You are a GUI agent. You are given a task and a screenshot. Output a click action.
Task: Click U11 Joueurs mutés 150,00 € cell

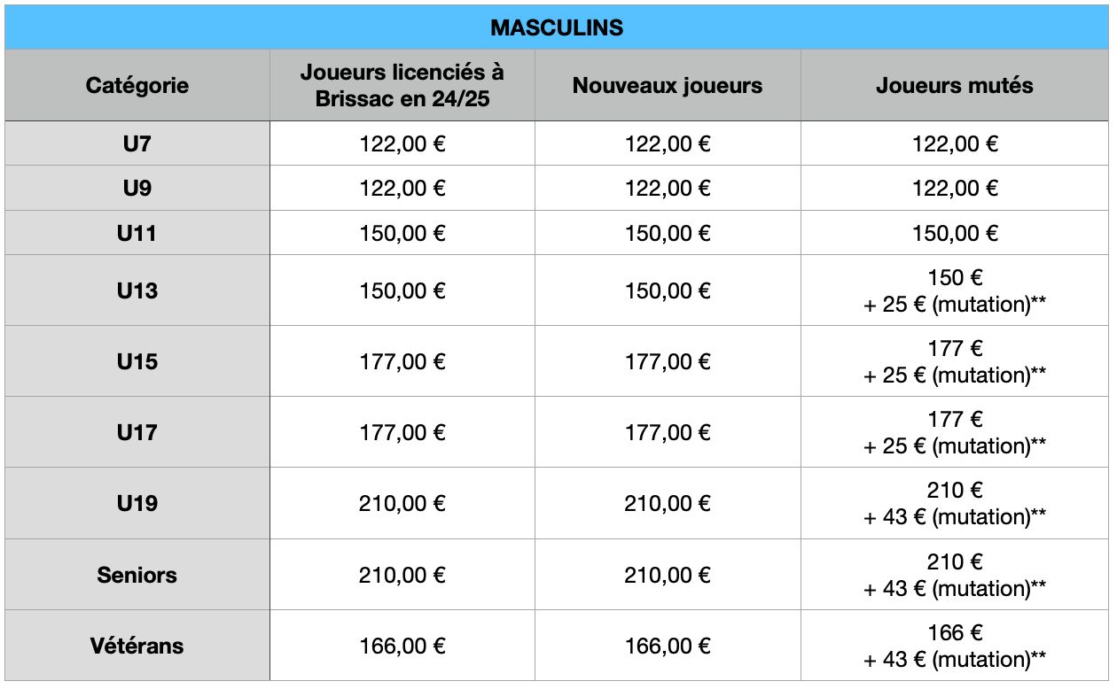coord(955,233)
